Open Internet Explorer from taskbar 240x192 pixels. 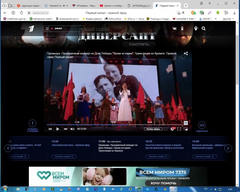click(x=121, y=189)
